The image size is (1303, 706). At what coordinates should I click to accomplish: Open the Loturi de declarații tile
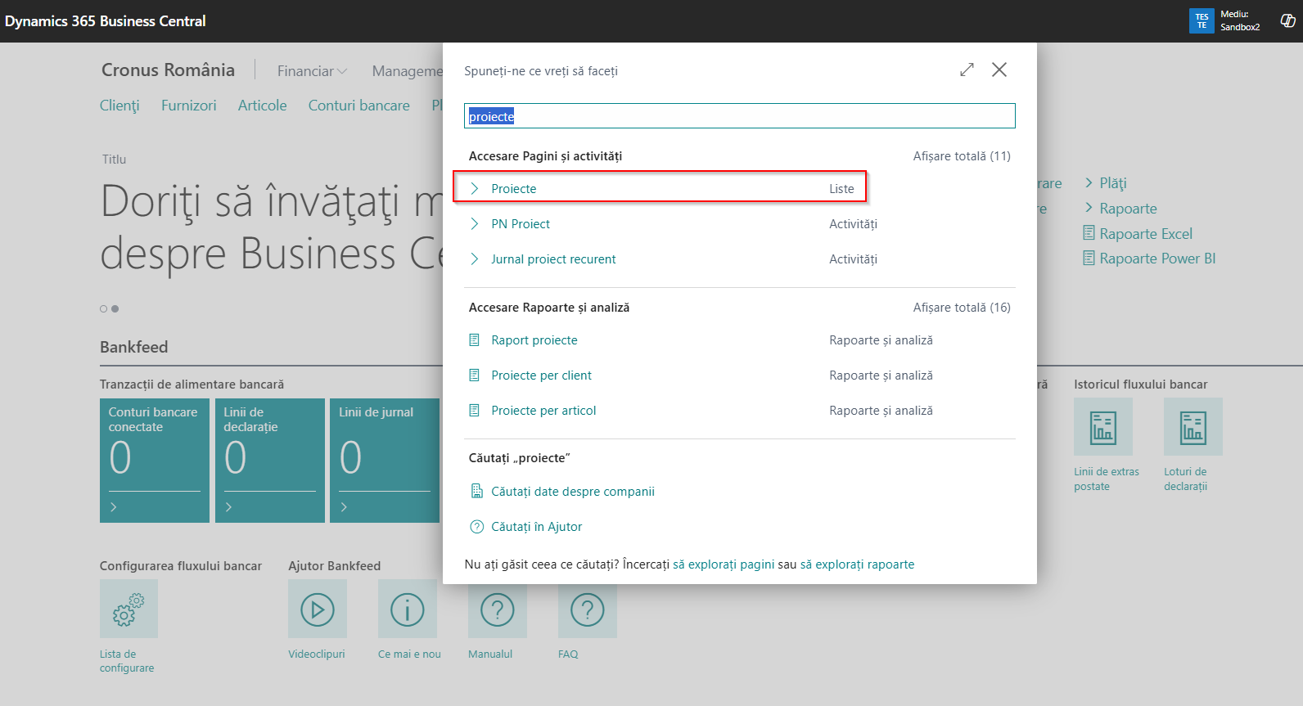[1193, 427]
